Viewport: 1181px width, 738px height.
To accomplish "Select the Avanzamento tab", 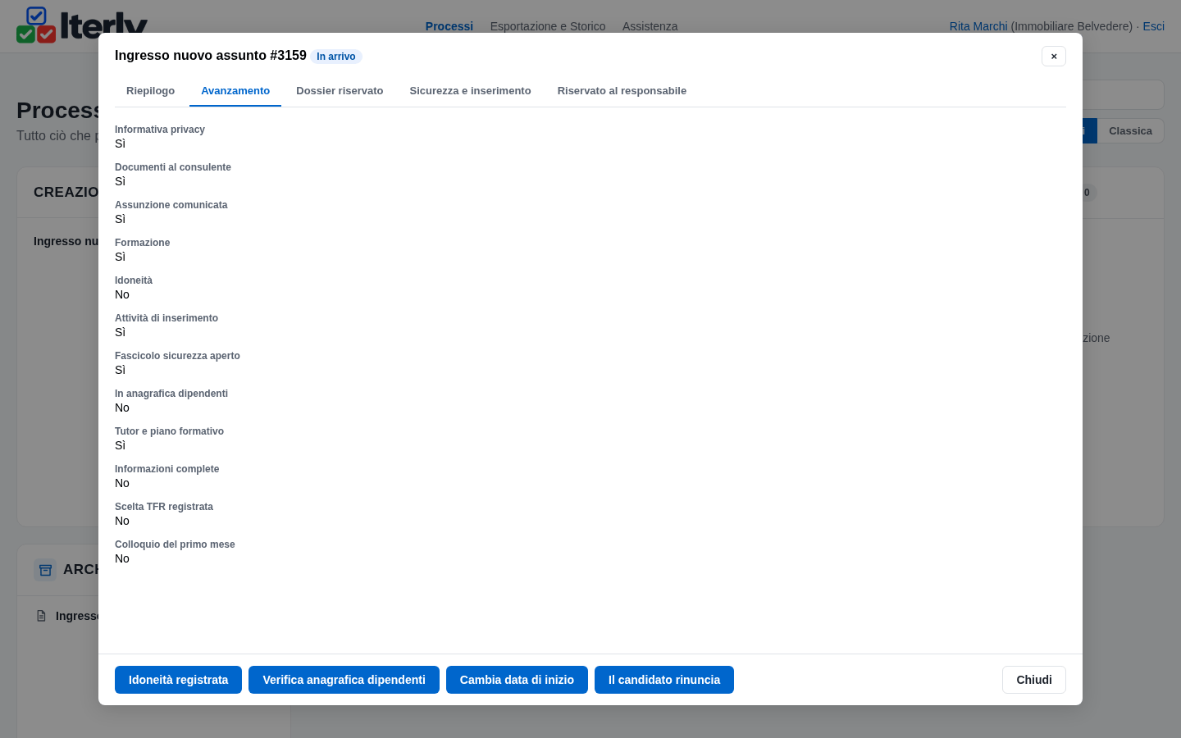I will point(235,91).
